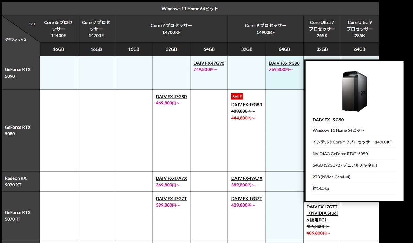Open the DAIV FX-I7G7T link priced 399,800円
The image size is (413, 243).
coord(171,199)
